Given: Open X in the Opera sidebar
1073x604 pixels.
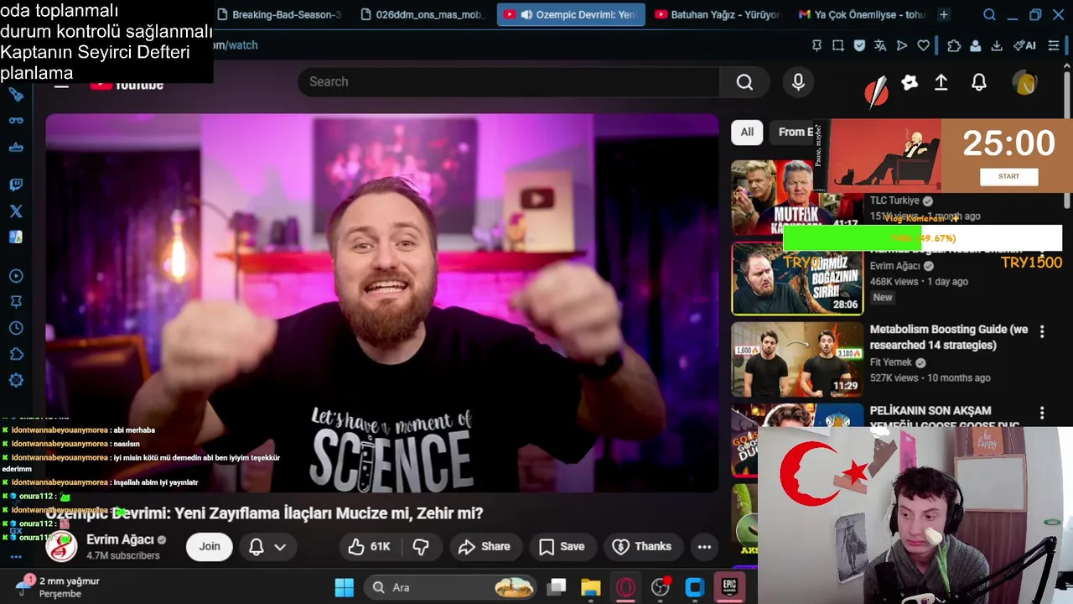Looking at the screenshot, I should tap(16, 211).
